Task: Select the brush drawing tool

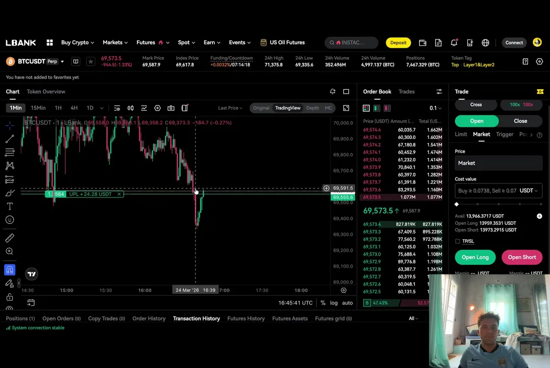Action: (x=10, y=193)
